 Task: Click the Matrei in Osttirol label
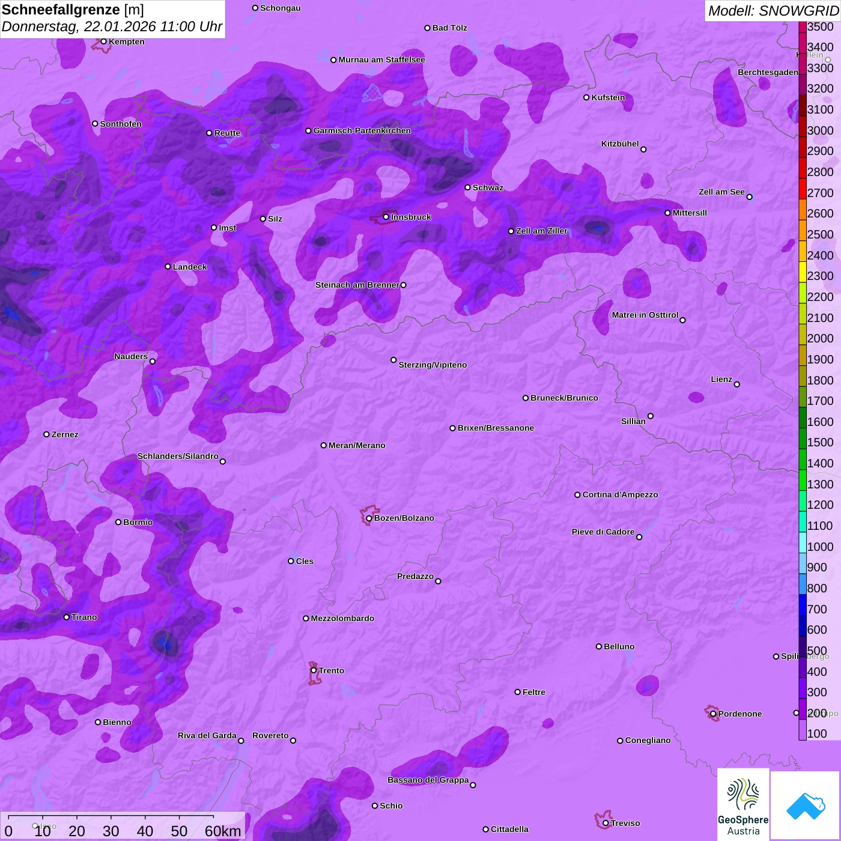pos(645,315)
